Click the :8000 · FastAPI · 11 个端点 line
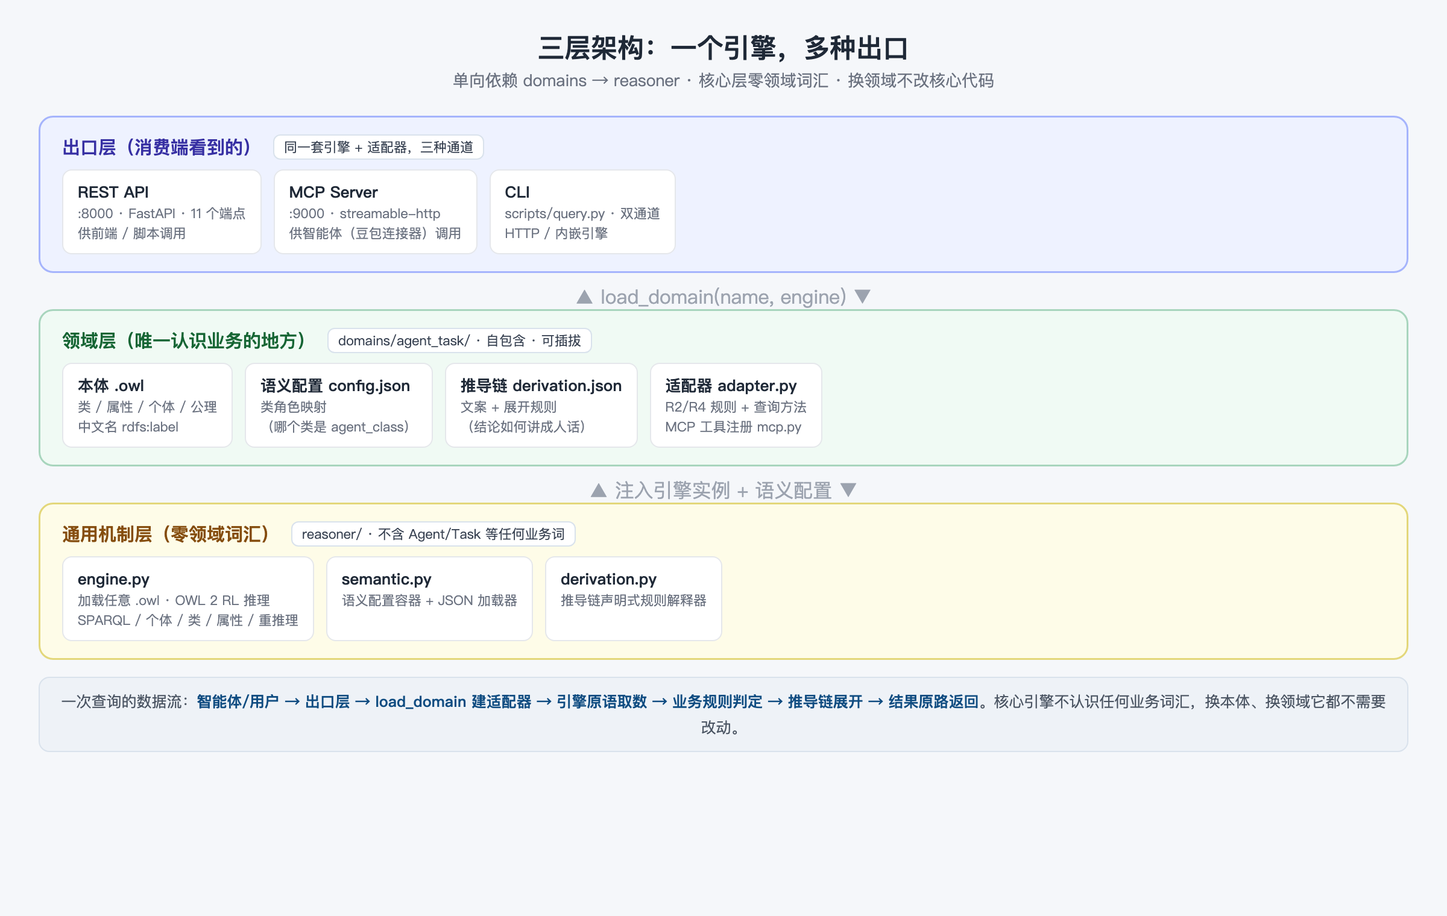 point(162,213)
